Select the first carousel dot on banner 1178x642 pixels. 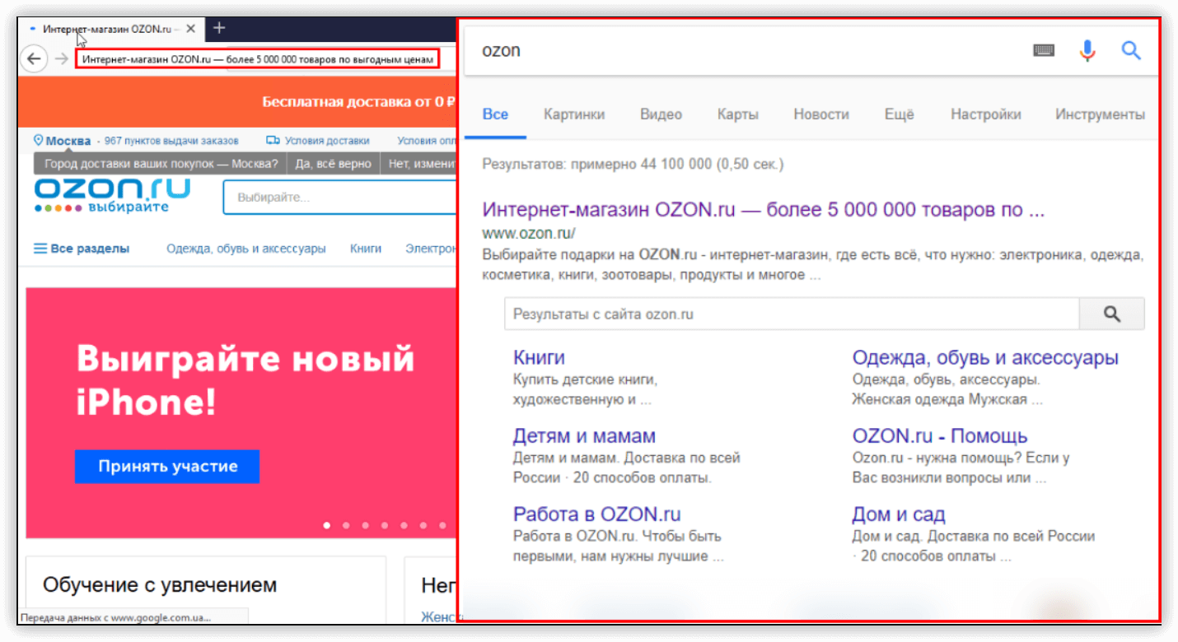pos(327,525)
